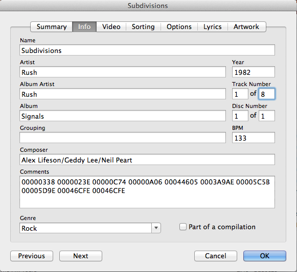
Task: Go to the Previous track
Action: tap(32, 256)
